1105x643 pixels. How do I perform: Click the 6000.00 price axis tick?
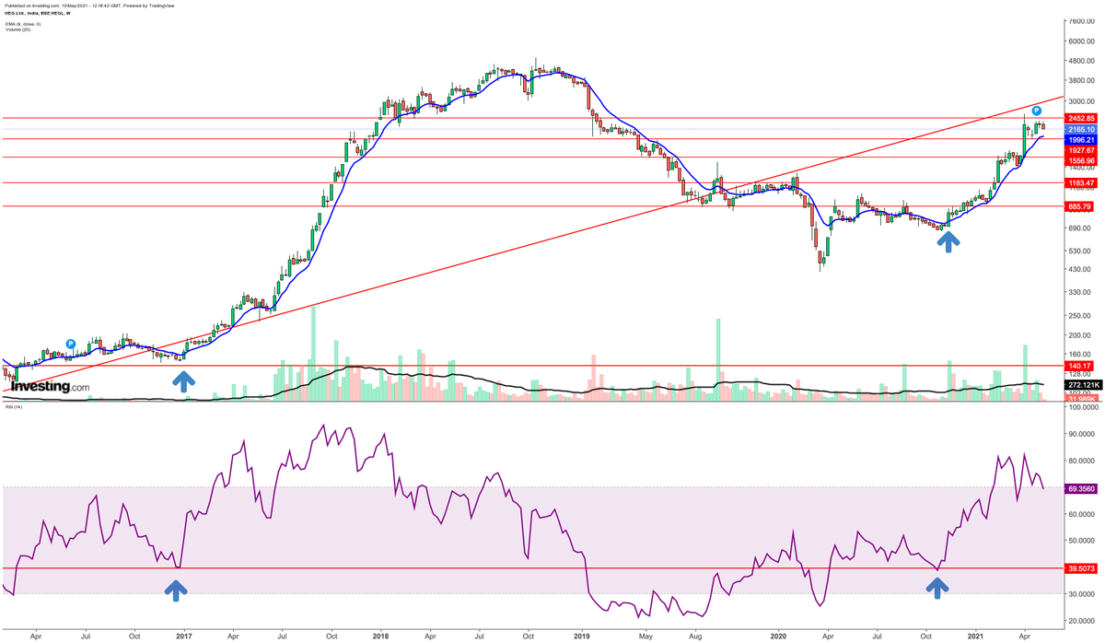point(1081,41)
